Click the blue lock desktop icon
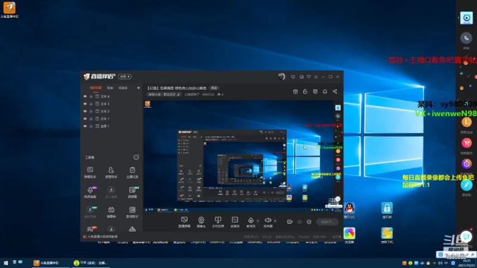Screen dimensions: 477x268 [386, 211]
